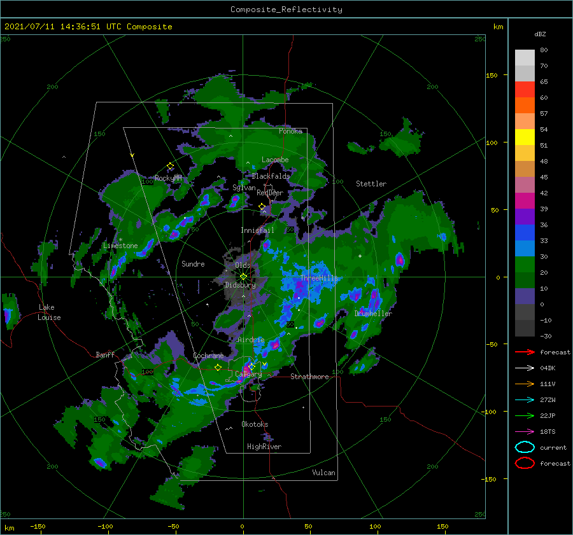Click the -30 value on dBZ scale
Image resolution: width=573 pixels, height=535 pixels.
[546, 336]
